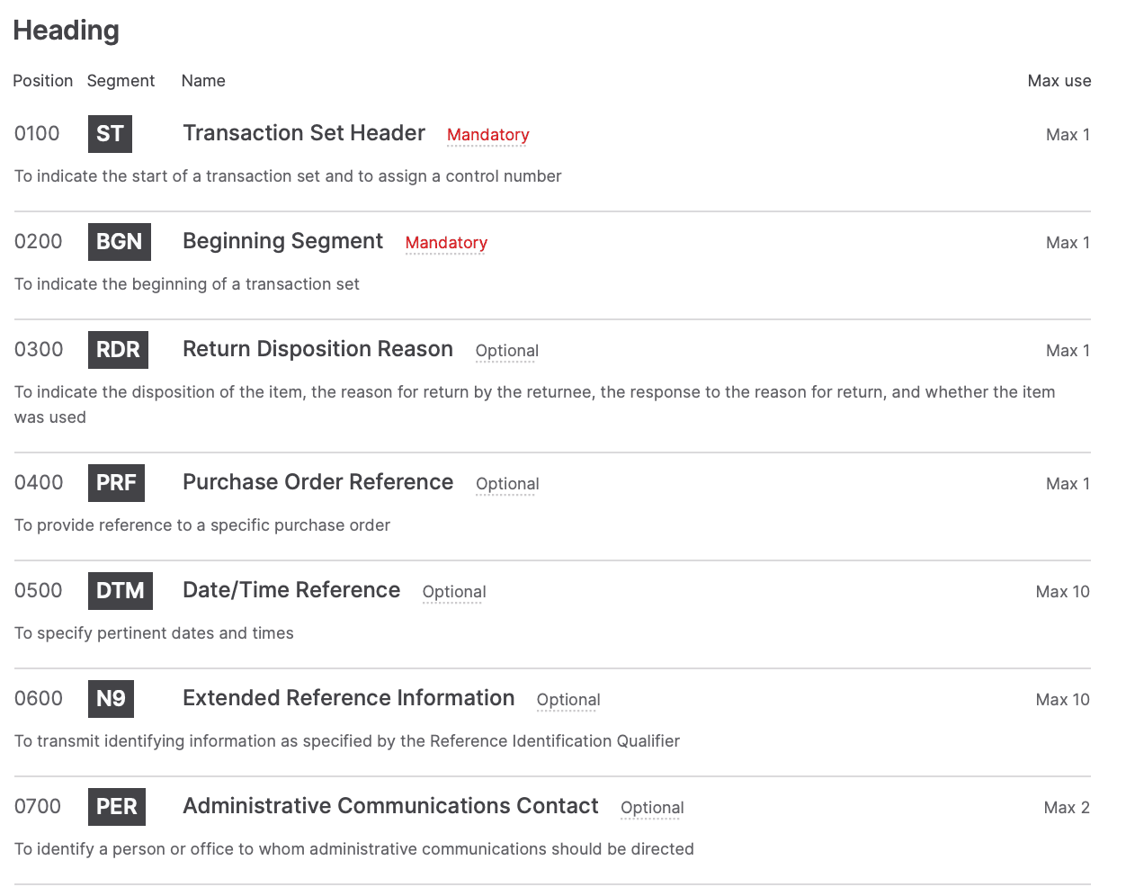Select Purchase Order Reference segment
This screenshot has width=1126, height=887.
tap(317, 482)
